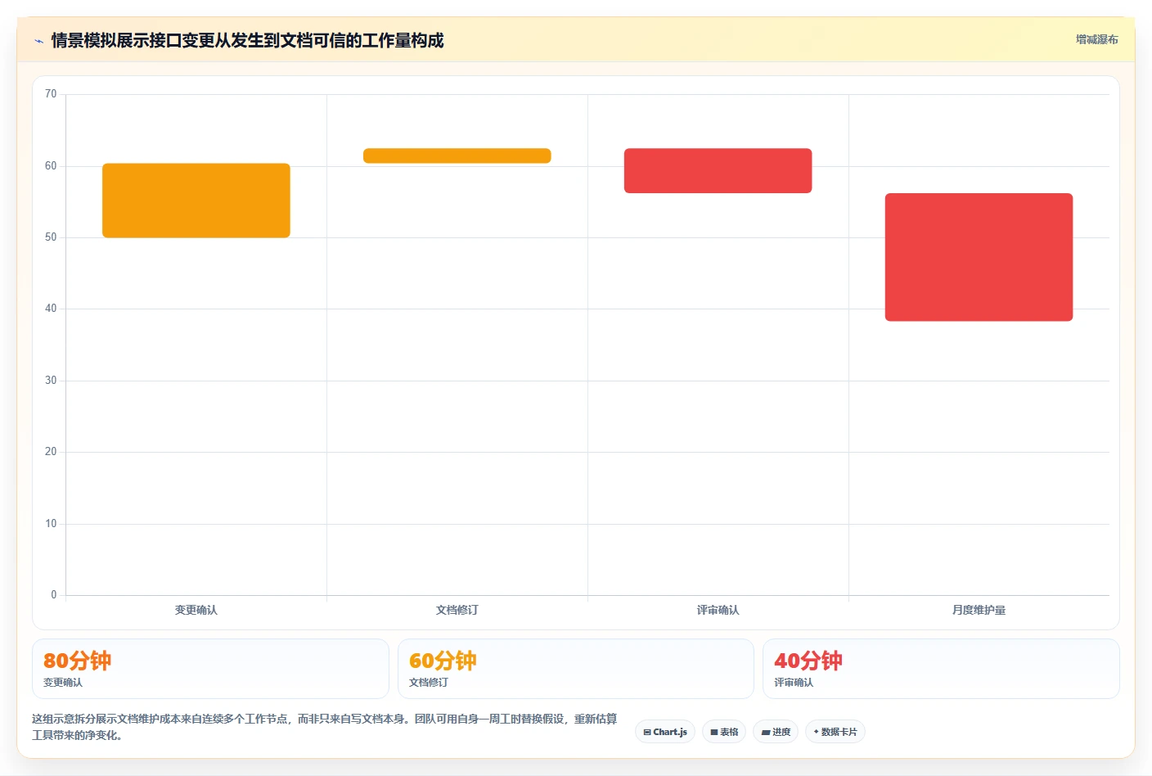Image resolution: width=1152 pixels, height=776 pixels.
Task: Click the chart title 情景模拟展示接口变更 heading
Action: [x=247, y=40]
